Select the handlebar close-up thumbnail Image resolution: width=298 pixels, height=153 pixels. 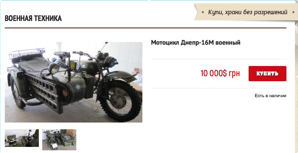22,138
